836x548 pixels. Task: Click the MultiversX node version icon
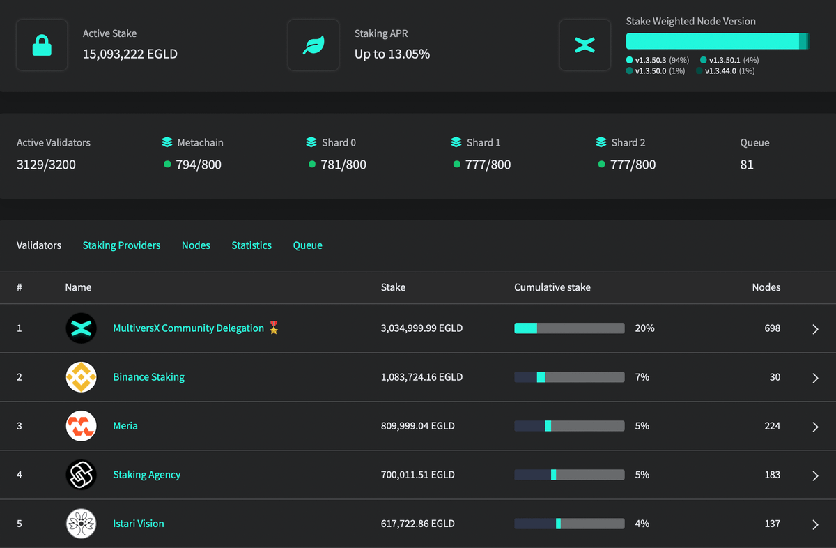[x=585, y=45]
